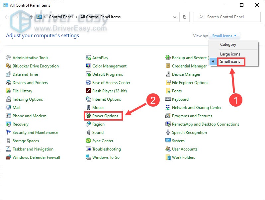Screen dimensions: 265x200
Task: Click the Mouse icon
Action: pyautogui.click(x=88, y=107)
